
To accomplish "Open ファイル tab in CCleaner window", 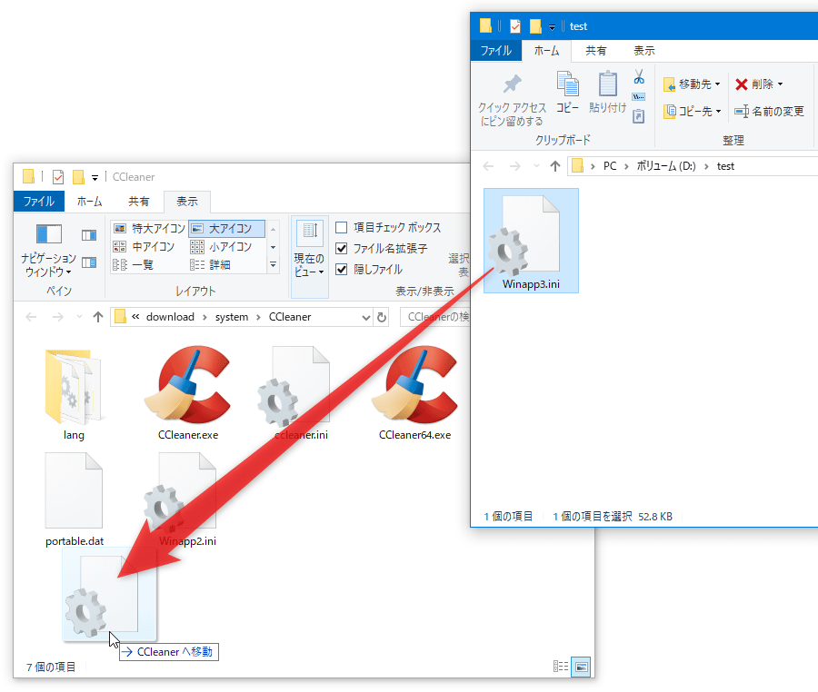I will click(x=39, y=201).
